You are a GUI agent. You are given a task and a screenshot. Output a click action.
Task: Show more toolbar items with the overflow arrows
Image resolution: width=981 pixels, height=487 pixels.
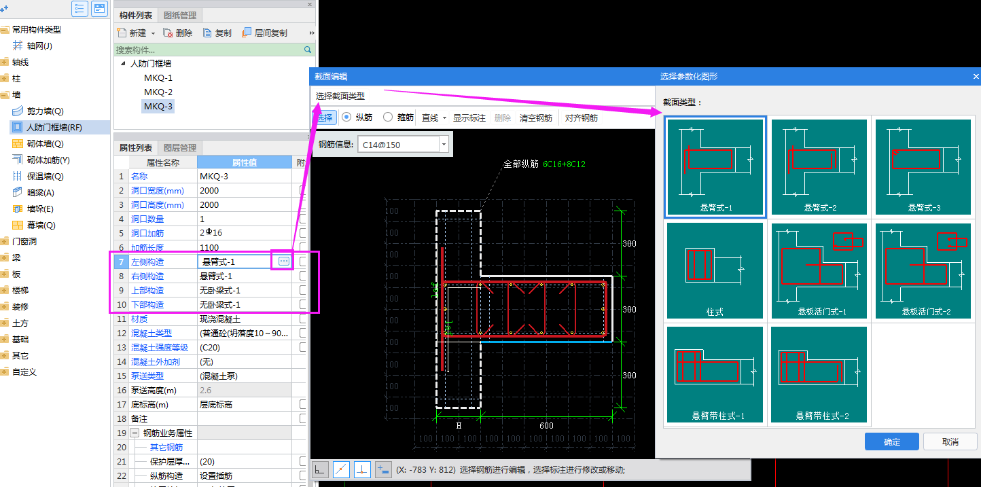click(312, 33)
